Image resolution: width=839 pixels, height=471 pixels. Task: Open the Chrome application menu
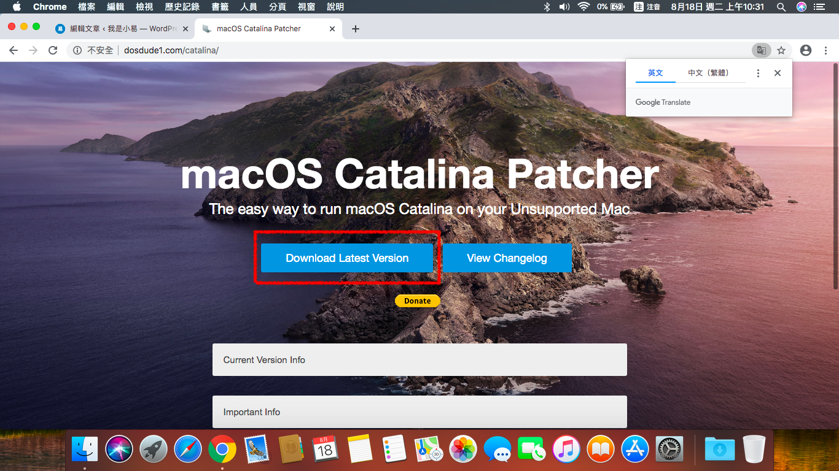pos(50,7)
